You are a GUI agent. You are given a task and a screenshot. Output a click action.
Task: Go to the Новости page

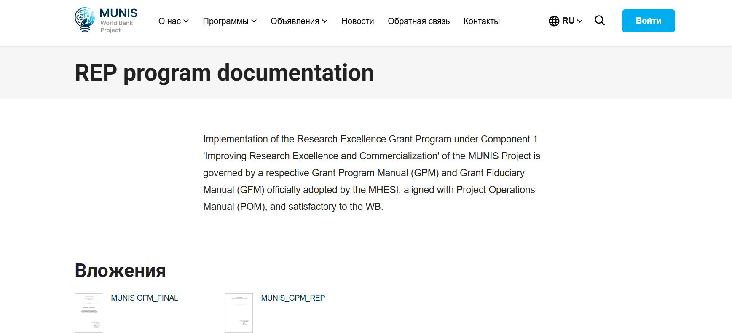tap(357, 21)
